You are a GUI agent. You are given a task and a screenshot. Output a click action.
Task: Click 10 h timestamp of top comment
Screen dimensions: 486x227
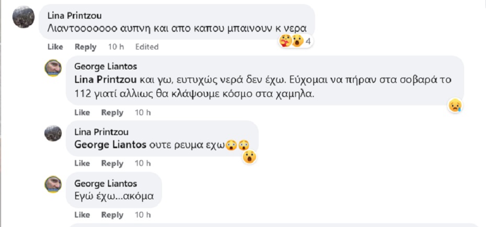pyautogui.click(x=116, y=47)
